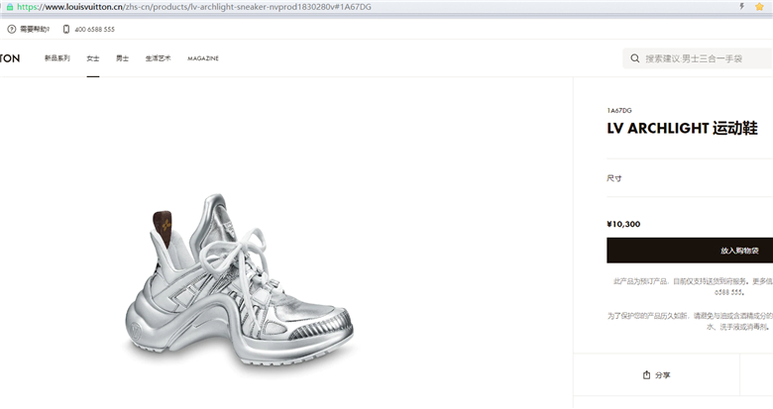Click the phone icon beside 400 6588 555
The image size is (773, 409).
tap(66, 30)
